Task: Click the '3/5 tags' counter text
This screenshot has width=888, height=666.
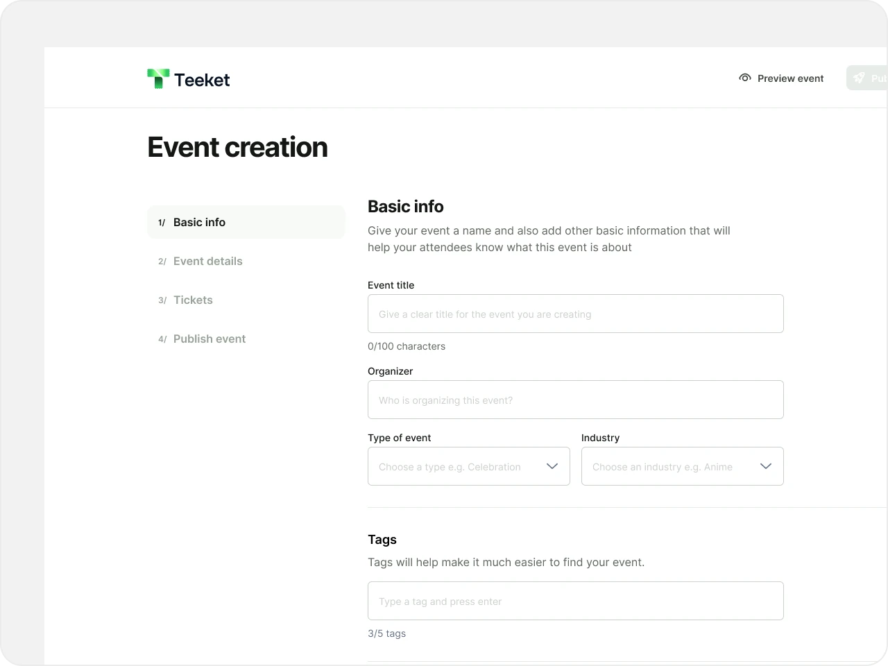Action: (x=387, y=633)
